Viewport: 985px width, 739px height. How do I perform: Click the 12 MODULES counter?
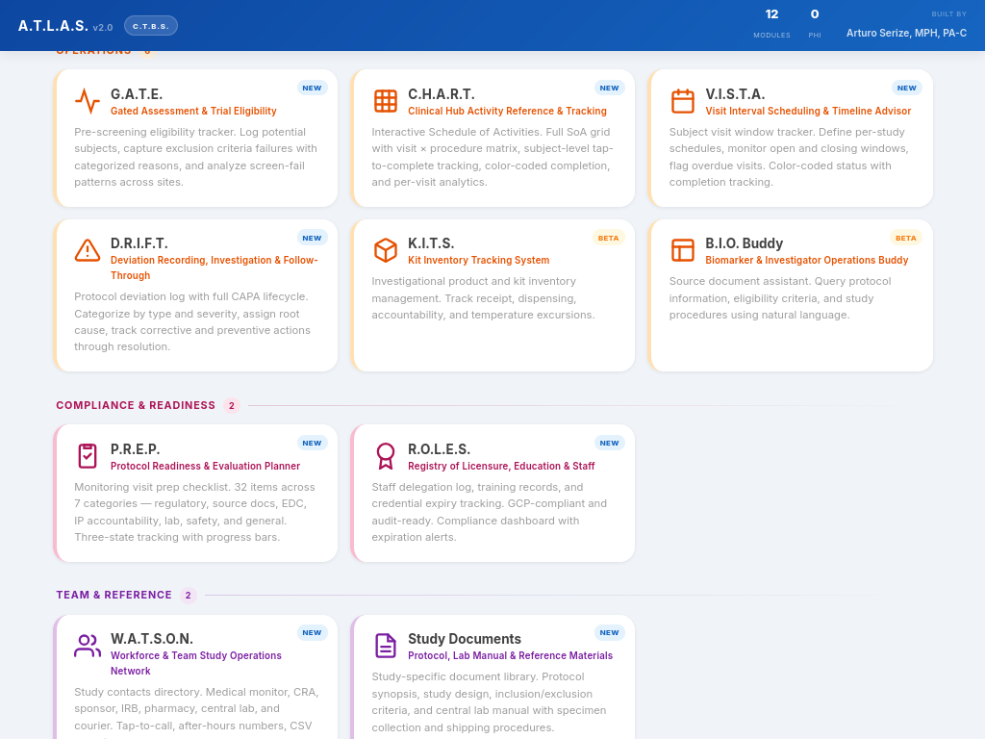point(771,23)
